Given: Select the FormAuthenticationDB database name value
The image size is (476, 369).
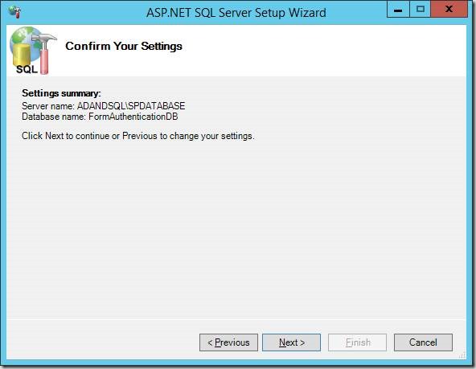Looking at the screenshot, I should coord(133,117).
